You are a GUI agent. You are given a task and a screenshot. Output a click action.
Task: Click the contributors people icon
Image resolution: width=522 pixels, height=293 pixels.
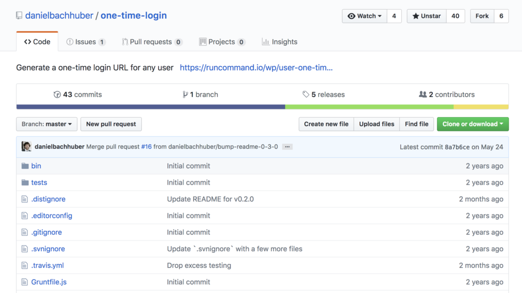click(x=423, y=95)
